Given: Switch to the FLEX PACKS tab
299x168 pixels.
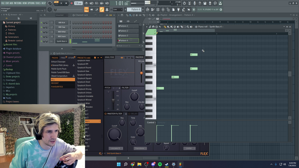Looking at the screenshot, I should tap(55, 58).
